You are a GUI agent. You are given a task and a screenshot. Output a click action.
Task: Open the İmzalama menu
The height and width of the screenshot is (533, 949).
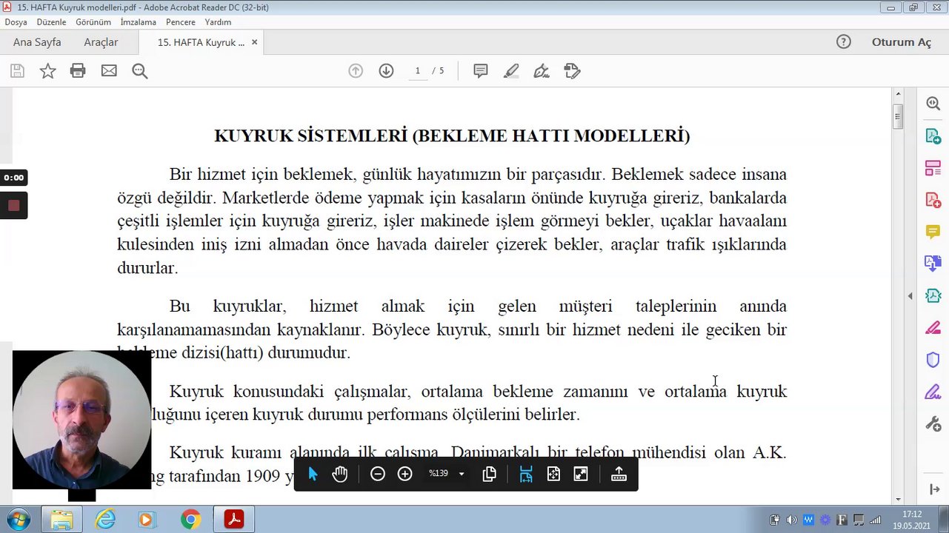[139, 22]
